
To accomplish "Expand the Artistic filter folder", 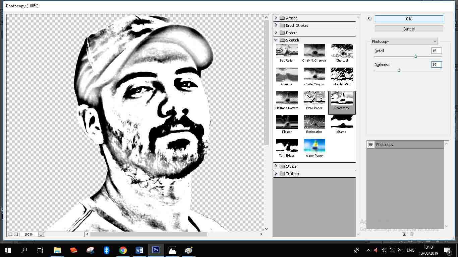I will tap(276, 18).
